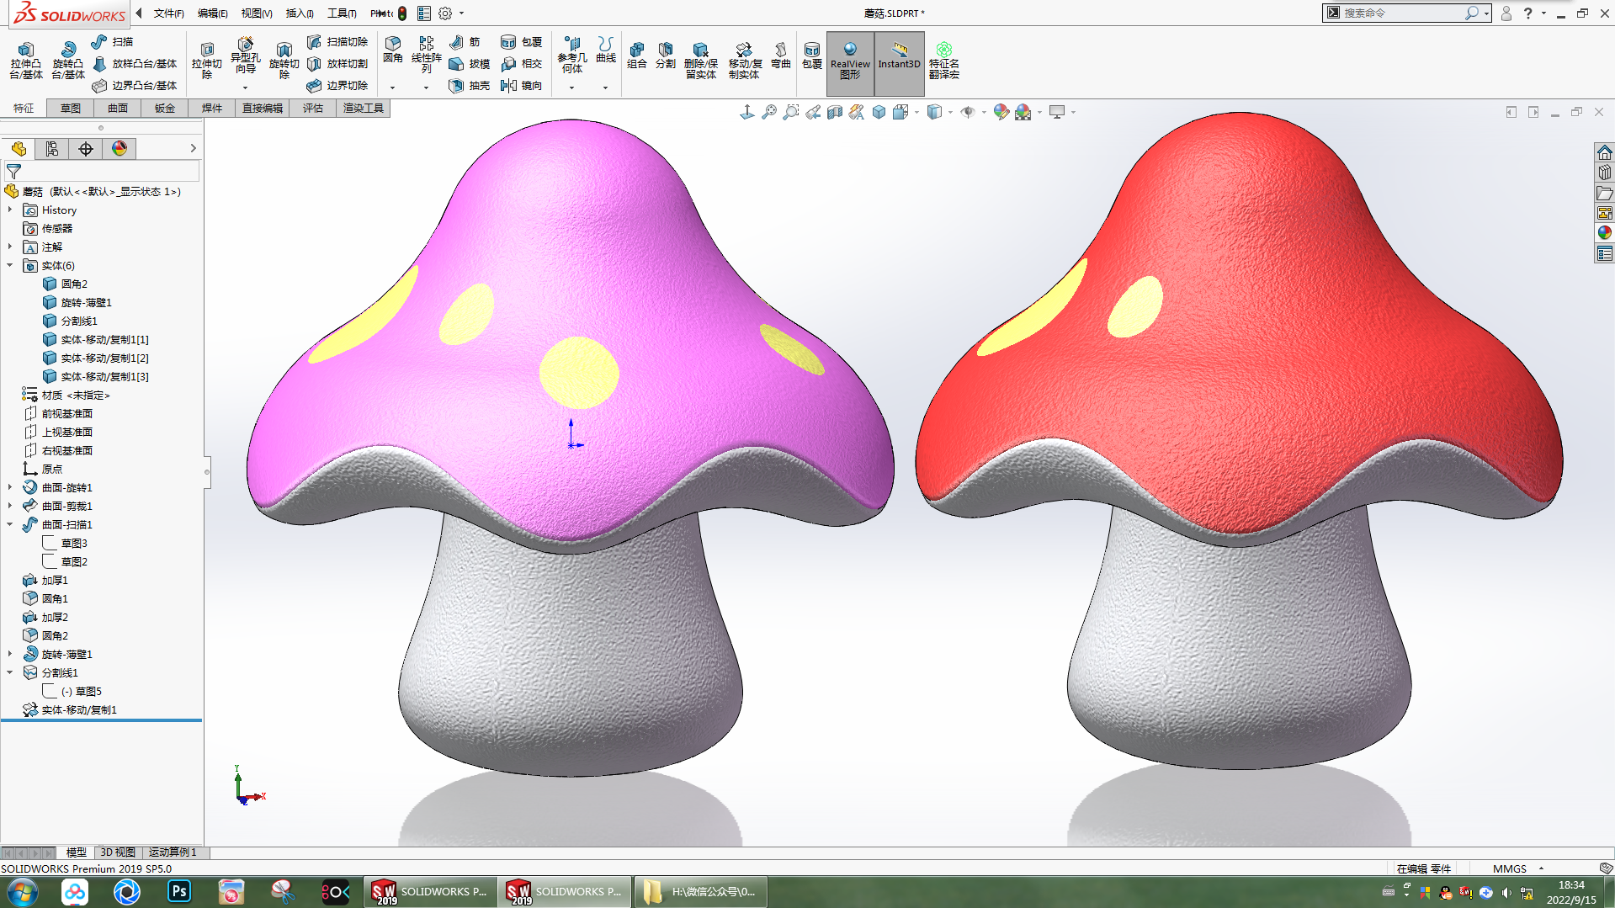Viewport: 1615px width, 908px height.
Task: Choose the 边界凸台/基体 boundary boss tool
Action: pos(135,86)
